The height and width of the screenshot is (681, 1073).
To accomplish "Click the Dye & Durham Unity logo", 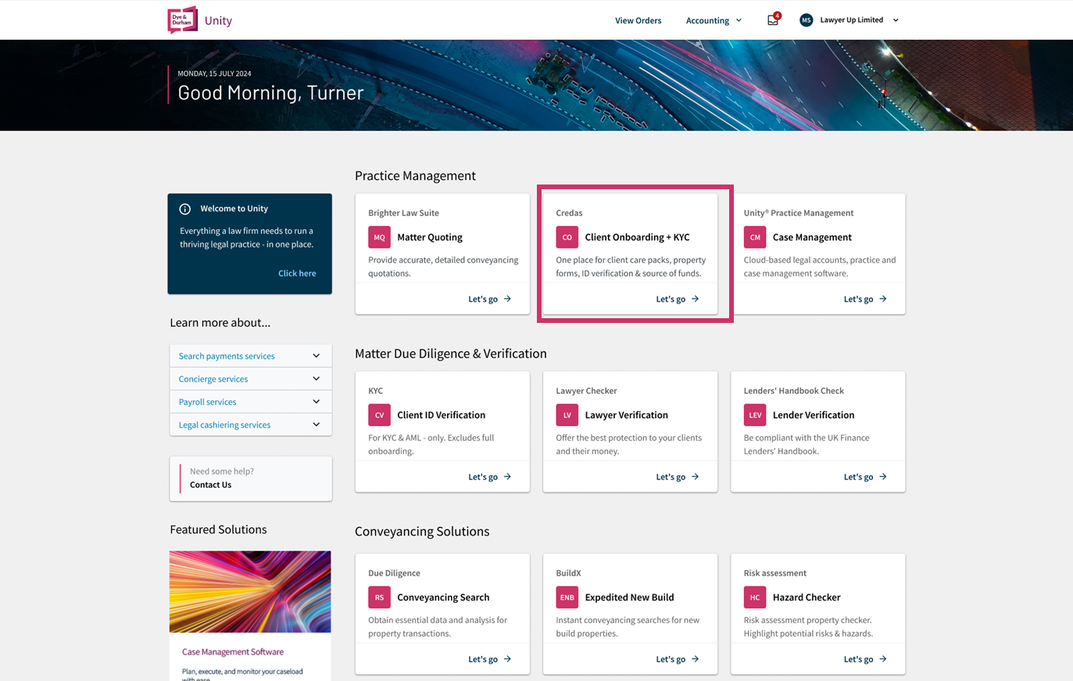I will pos(200,20).
